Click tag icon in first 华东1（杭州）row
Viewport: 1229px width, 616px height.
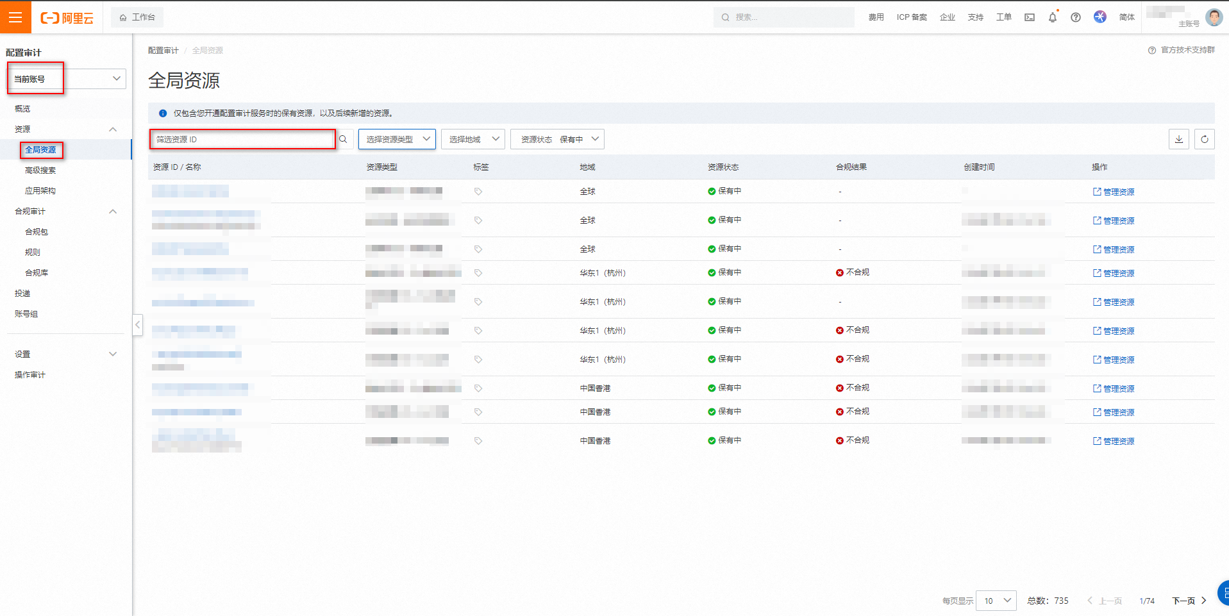click(x=478, y=273)
